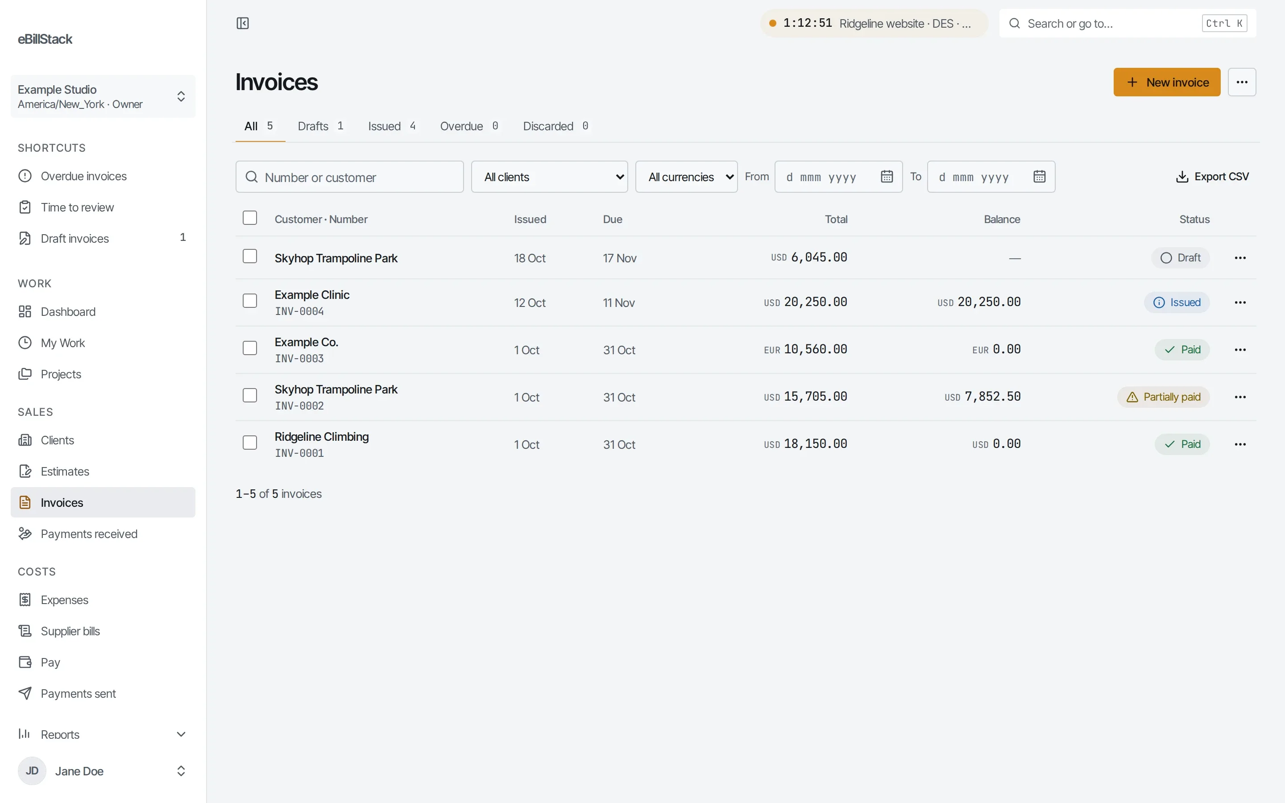Open calendar picker in From date field
Image resolution: width=1285 pixels, height=803 pixels.
[887, 177]
